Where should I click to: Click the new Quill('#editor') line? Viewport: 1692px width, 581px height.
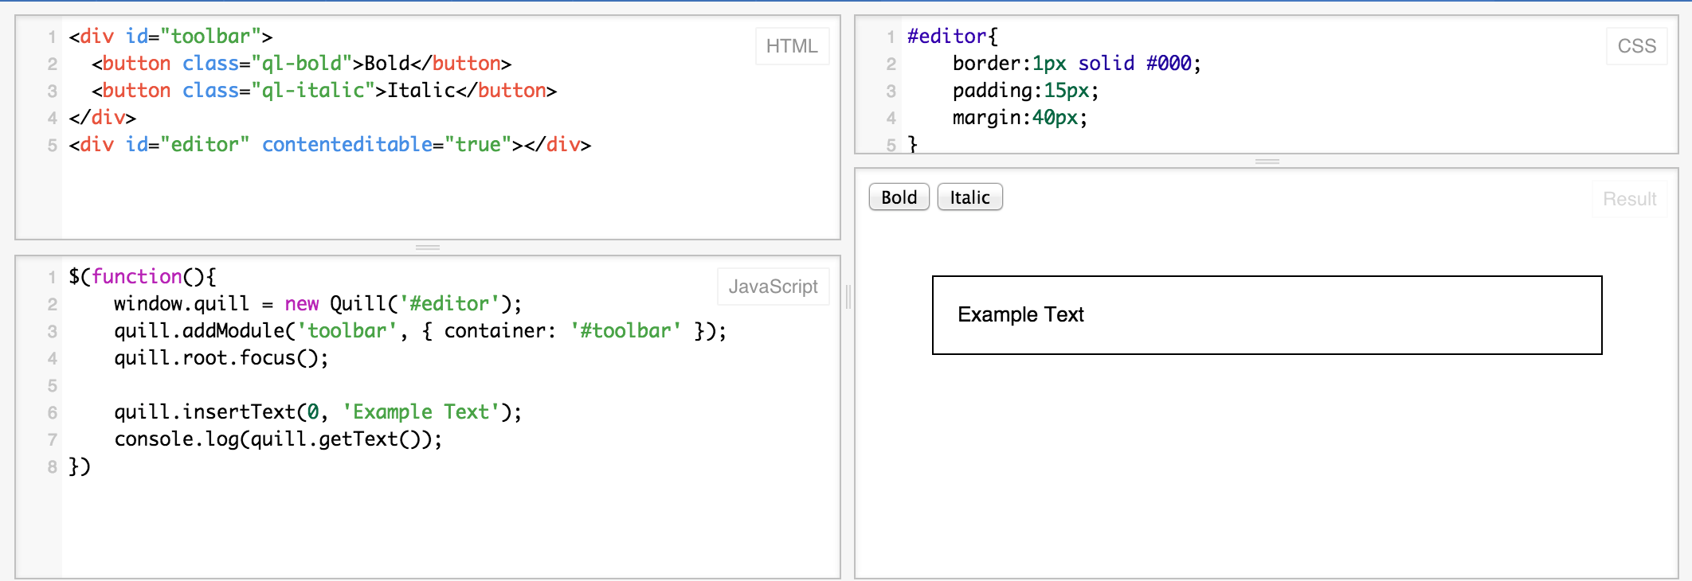click(x=318, y=304)
